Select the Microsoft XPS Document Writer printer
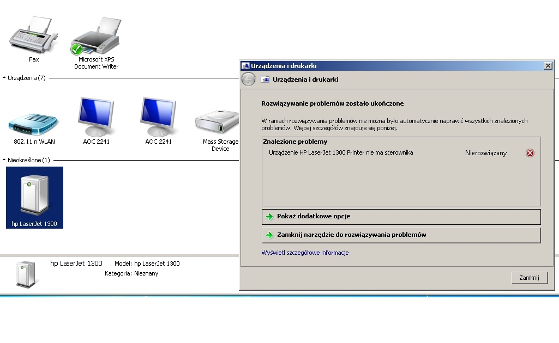This screenshot has width=559, height=343. click(96, 35)
